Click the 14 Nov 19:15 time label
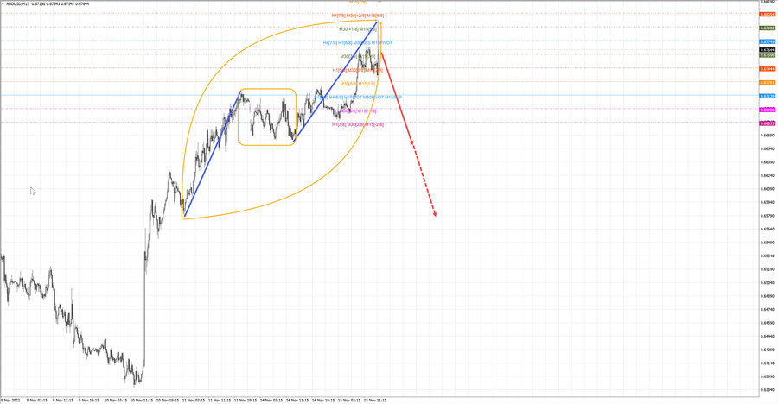The image size is (778, 404). click(x=323, y=400)
